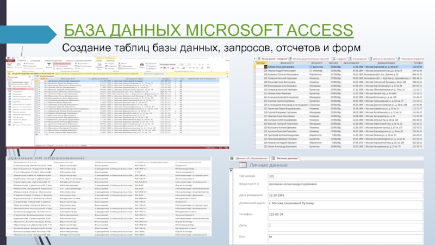Click the form icon beside Личные данные title

(x=243, y=165)
